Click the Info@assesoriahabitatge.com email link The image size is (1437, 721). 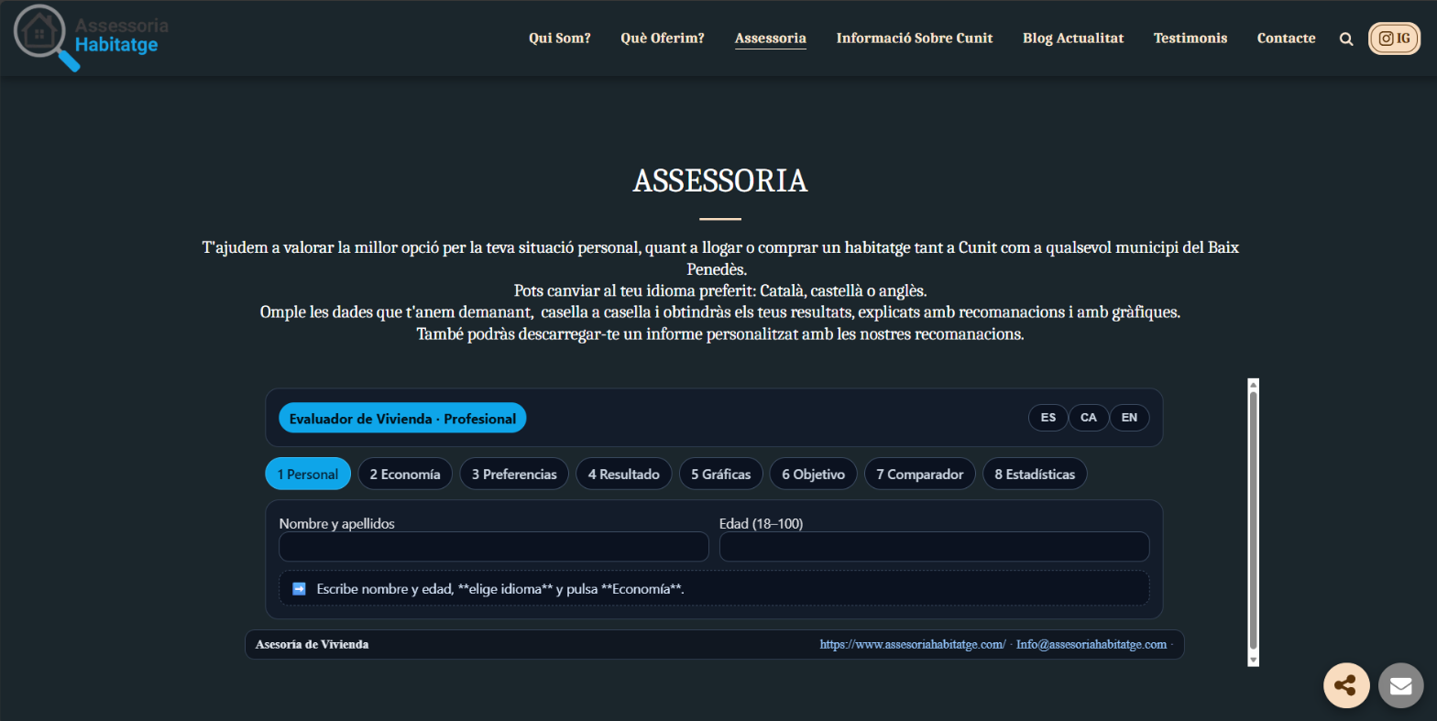(1091, 645)
